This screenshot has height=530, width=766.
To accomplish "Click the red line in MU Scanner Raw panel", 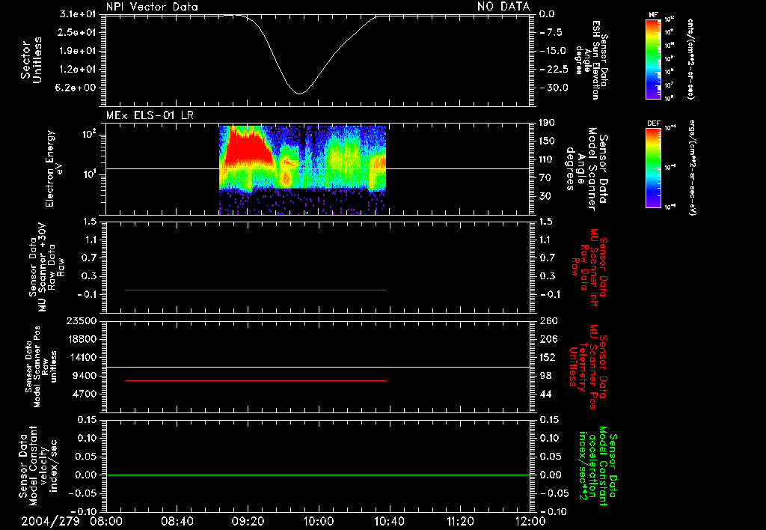I will pyautogui.click(x=256, y=290).
